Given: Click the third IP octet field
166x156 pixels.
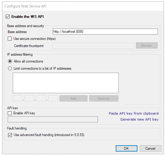Looking at the screenshot, I should point(41,98).
